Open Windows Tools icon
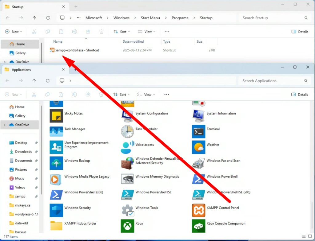Viewport: 315px width, 241px height. [127, 210]
